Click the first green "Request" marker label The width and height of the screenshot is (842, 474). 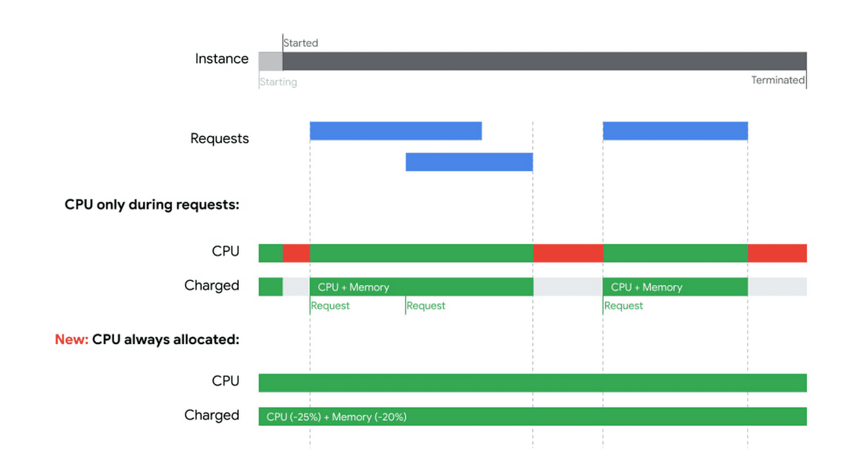point(330,305)
